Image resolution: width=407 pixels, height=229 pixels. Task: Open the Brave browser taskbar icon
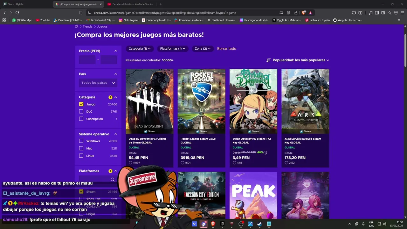point(213,224)
